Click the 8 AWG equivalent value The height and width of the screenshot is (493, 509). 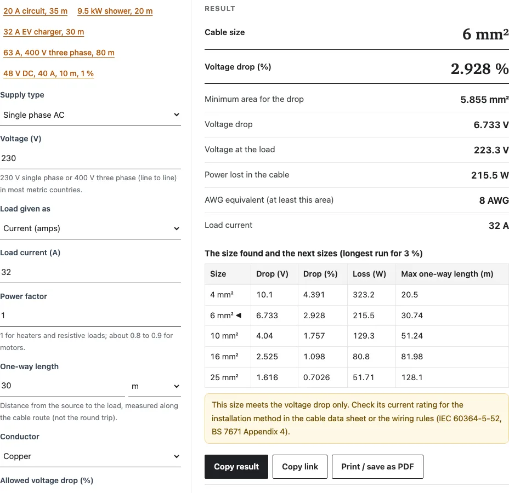494,200
